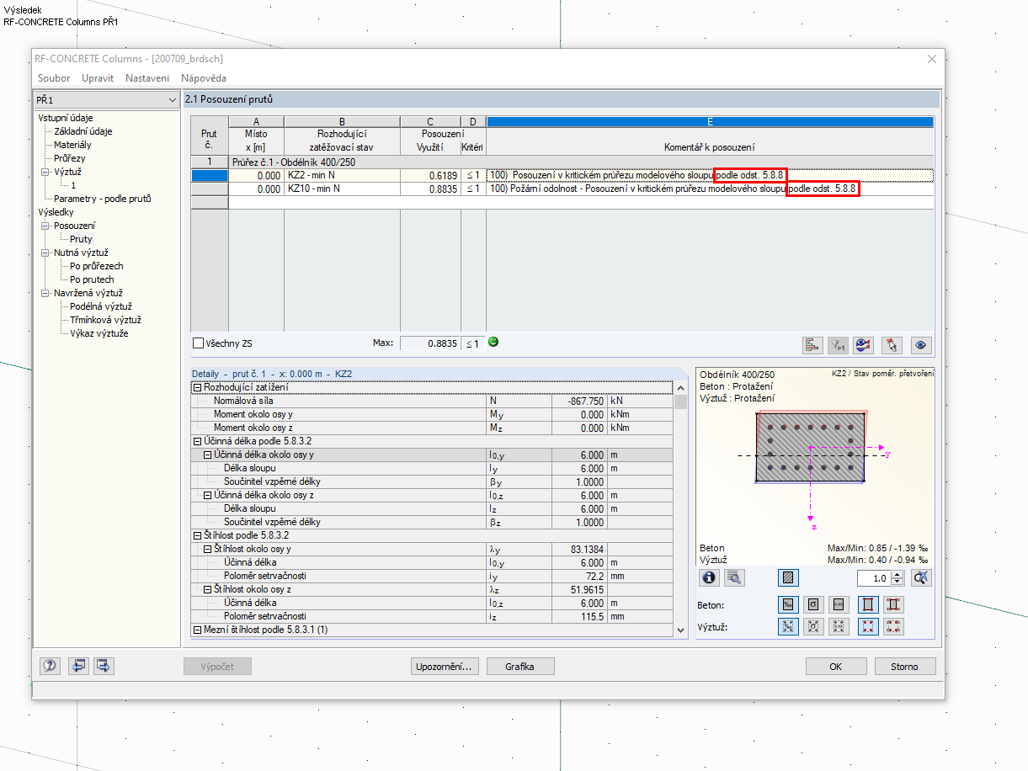Open Podélná výztuž tree item

[101, 306]
